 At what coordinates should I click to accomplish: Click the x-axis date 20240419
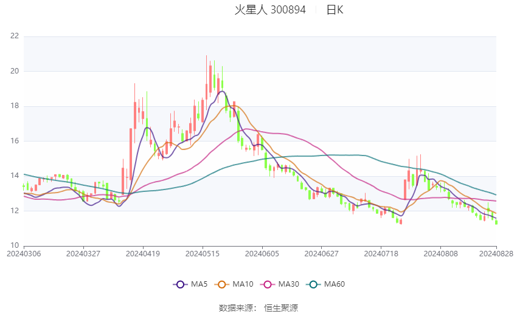click(143, 254)
